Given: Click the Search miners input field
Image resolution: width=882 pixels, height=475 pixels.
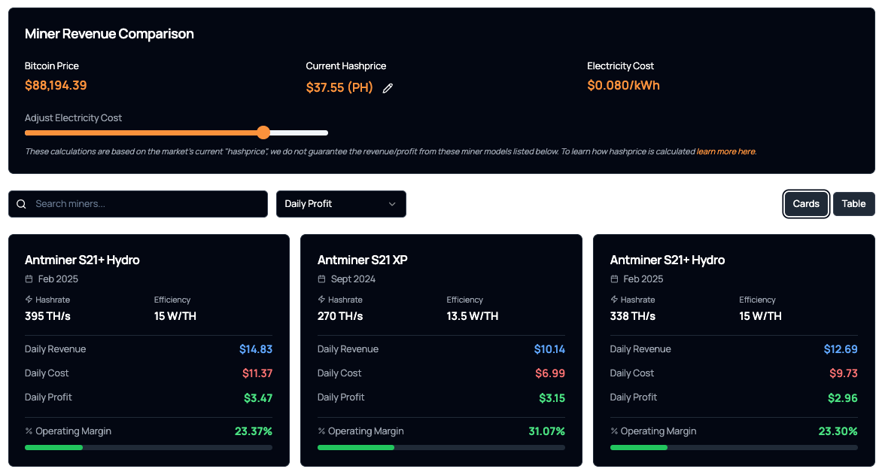Looking at the screenshot, I should pyautogui.click(x=138, y=203).
